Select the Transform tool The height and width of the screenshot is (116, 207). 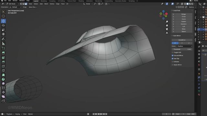pos(3,34)
